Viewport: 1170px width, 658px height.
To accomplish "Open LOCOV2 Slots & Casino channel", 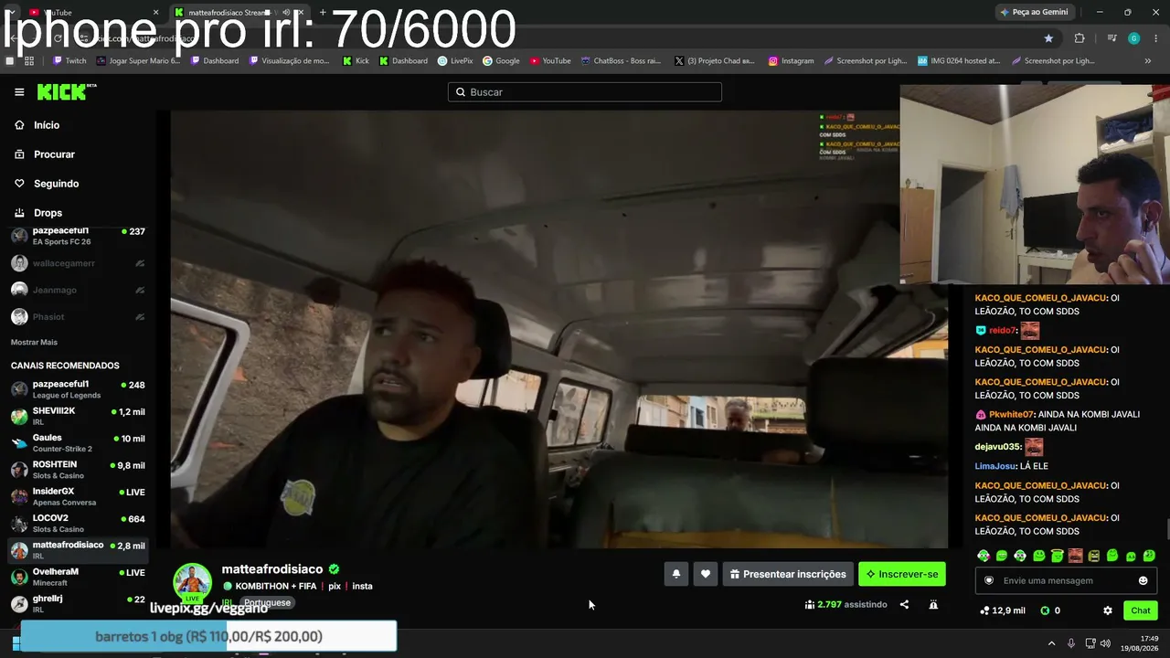I will (78, 523).
